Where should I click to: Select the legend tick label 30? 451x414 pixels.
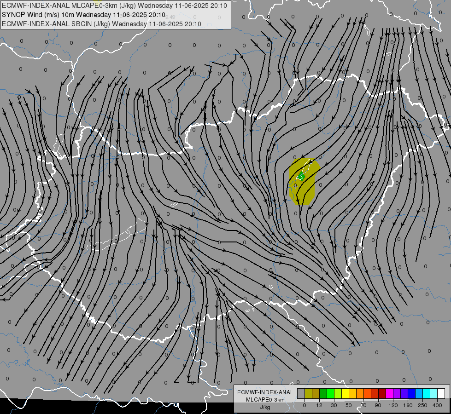point(334,405)
